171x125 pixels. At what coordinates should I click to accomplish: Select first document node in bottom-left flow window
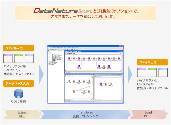coord(69,81)
